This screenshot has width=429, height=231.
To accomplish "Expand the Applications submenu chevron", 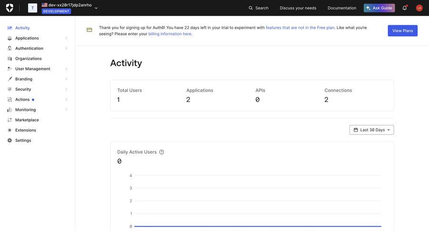I will [66, 38].
